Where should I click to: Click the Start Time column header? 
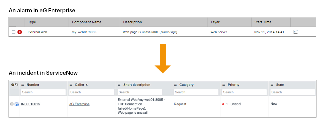(263, 22)
